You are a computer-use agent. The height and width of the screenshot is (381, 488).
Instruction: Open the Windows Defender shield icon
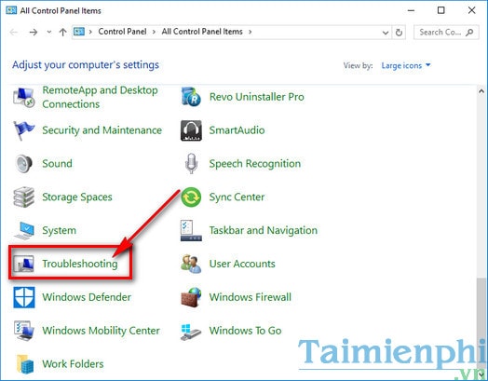pos(23,297)
